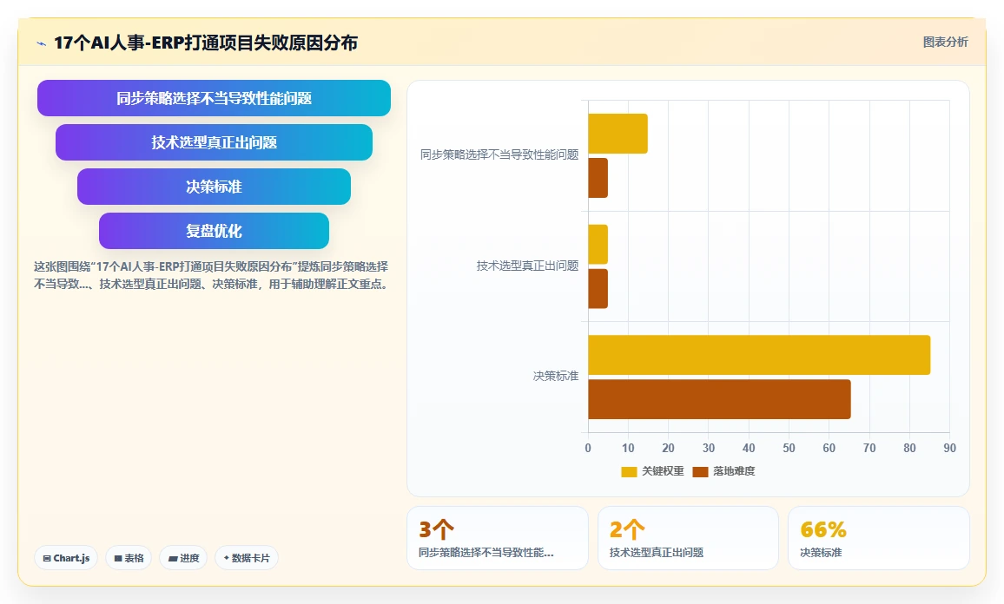This screenshot has width=1004, height=604.
Task: Click 落地难度 bar for 技术选型真正出问题
Action: (598, 289)
